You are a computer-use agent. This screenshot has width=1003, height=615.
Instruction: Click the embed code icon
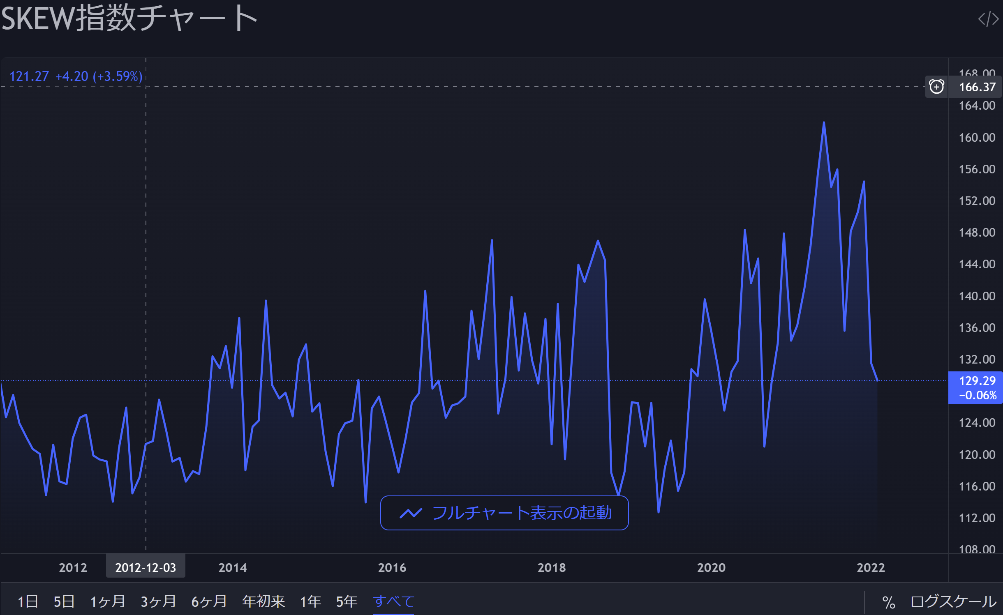click(x=988, y=19)
